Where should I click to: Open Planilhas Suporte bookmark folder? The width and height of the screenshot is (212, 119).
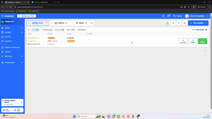click(8, 11)
